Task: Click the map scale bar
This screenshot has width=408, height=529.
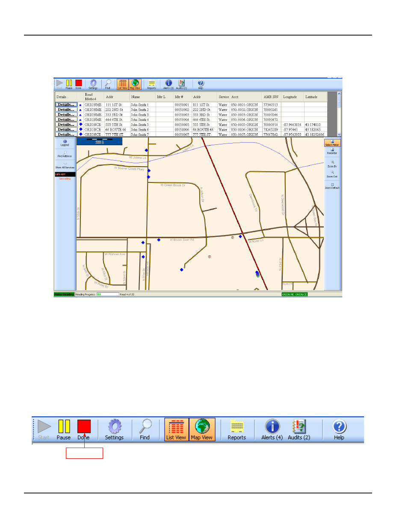Action: tap(99, 141)
